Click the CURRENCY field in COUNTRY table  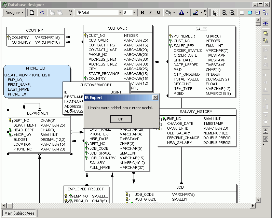[21, 42]
